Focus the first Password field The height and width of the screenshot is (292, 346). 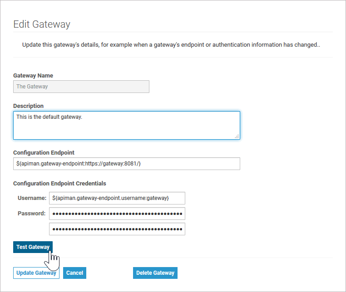click(117, 214)
